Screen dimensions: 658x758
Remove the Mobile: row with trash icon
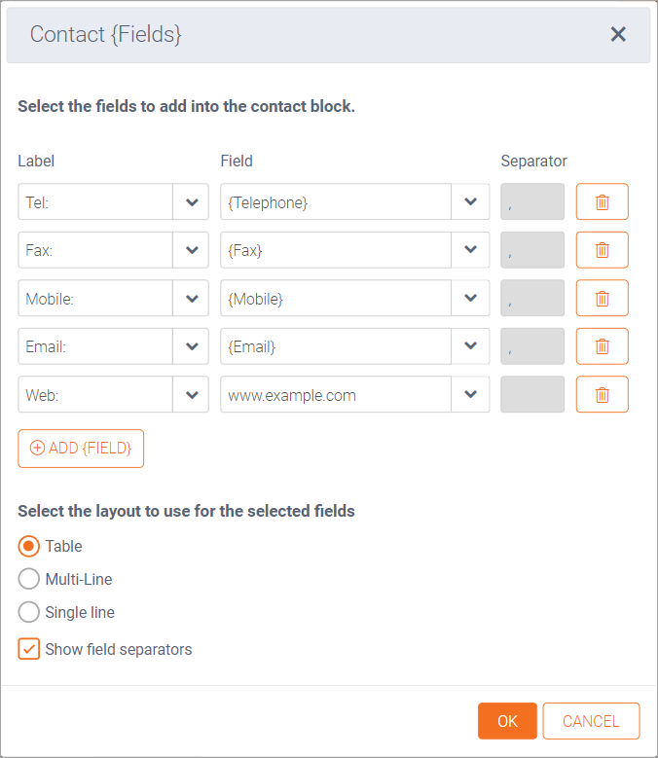[x=602, y=299]
